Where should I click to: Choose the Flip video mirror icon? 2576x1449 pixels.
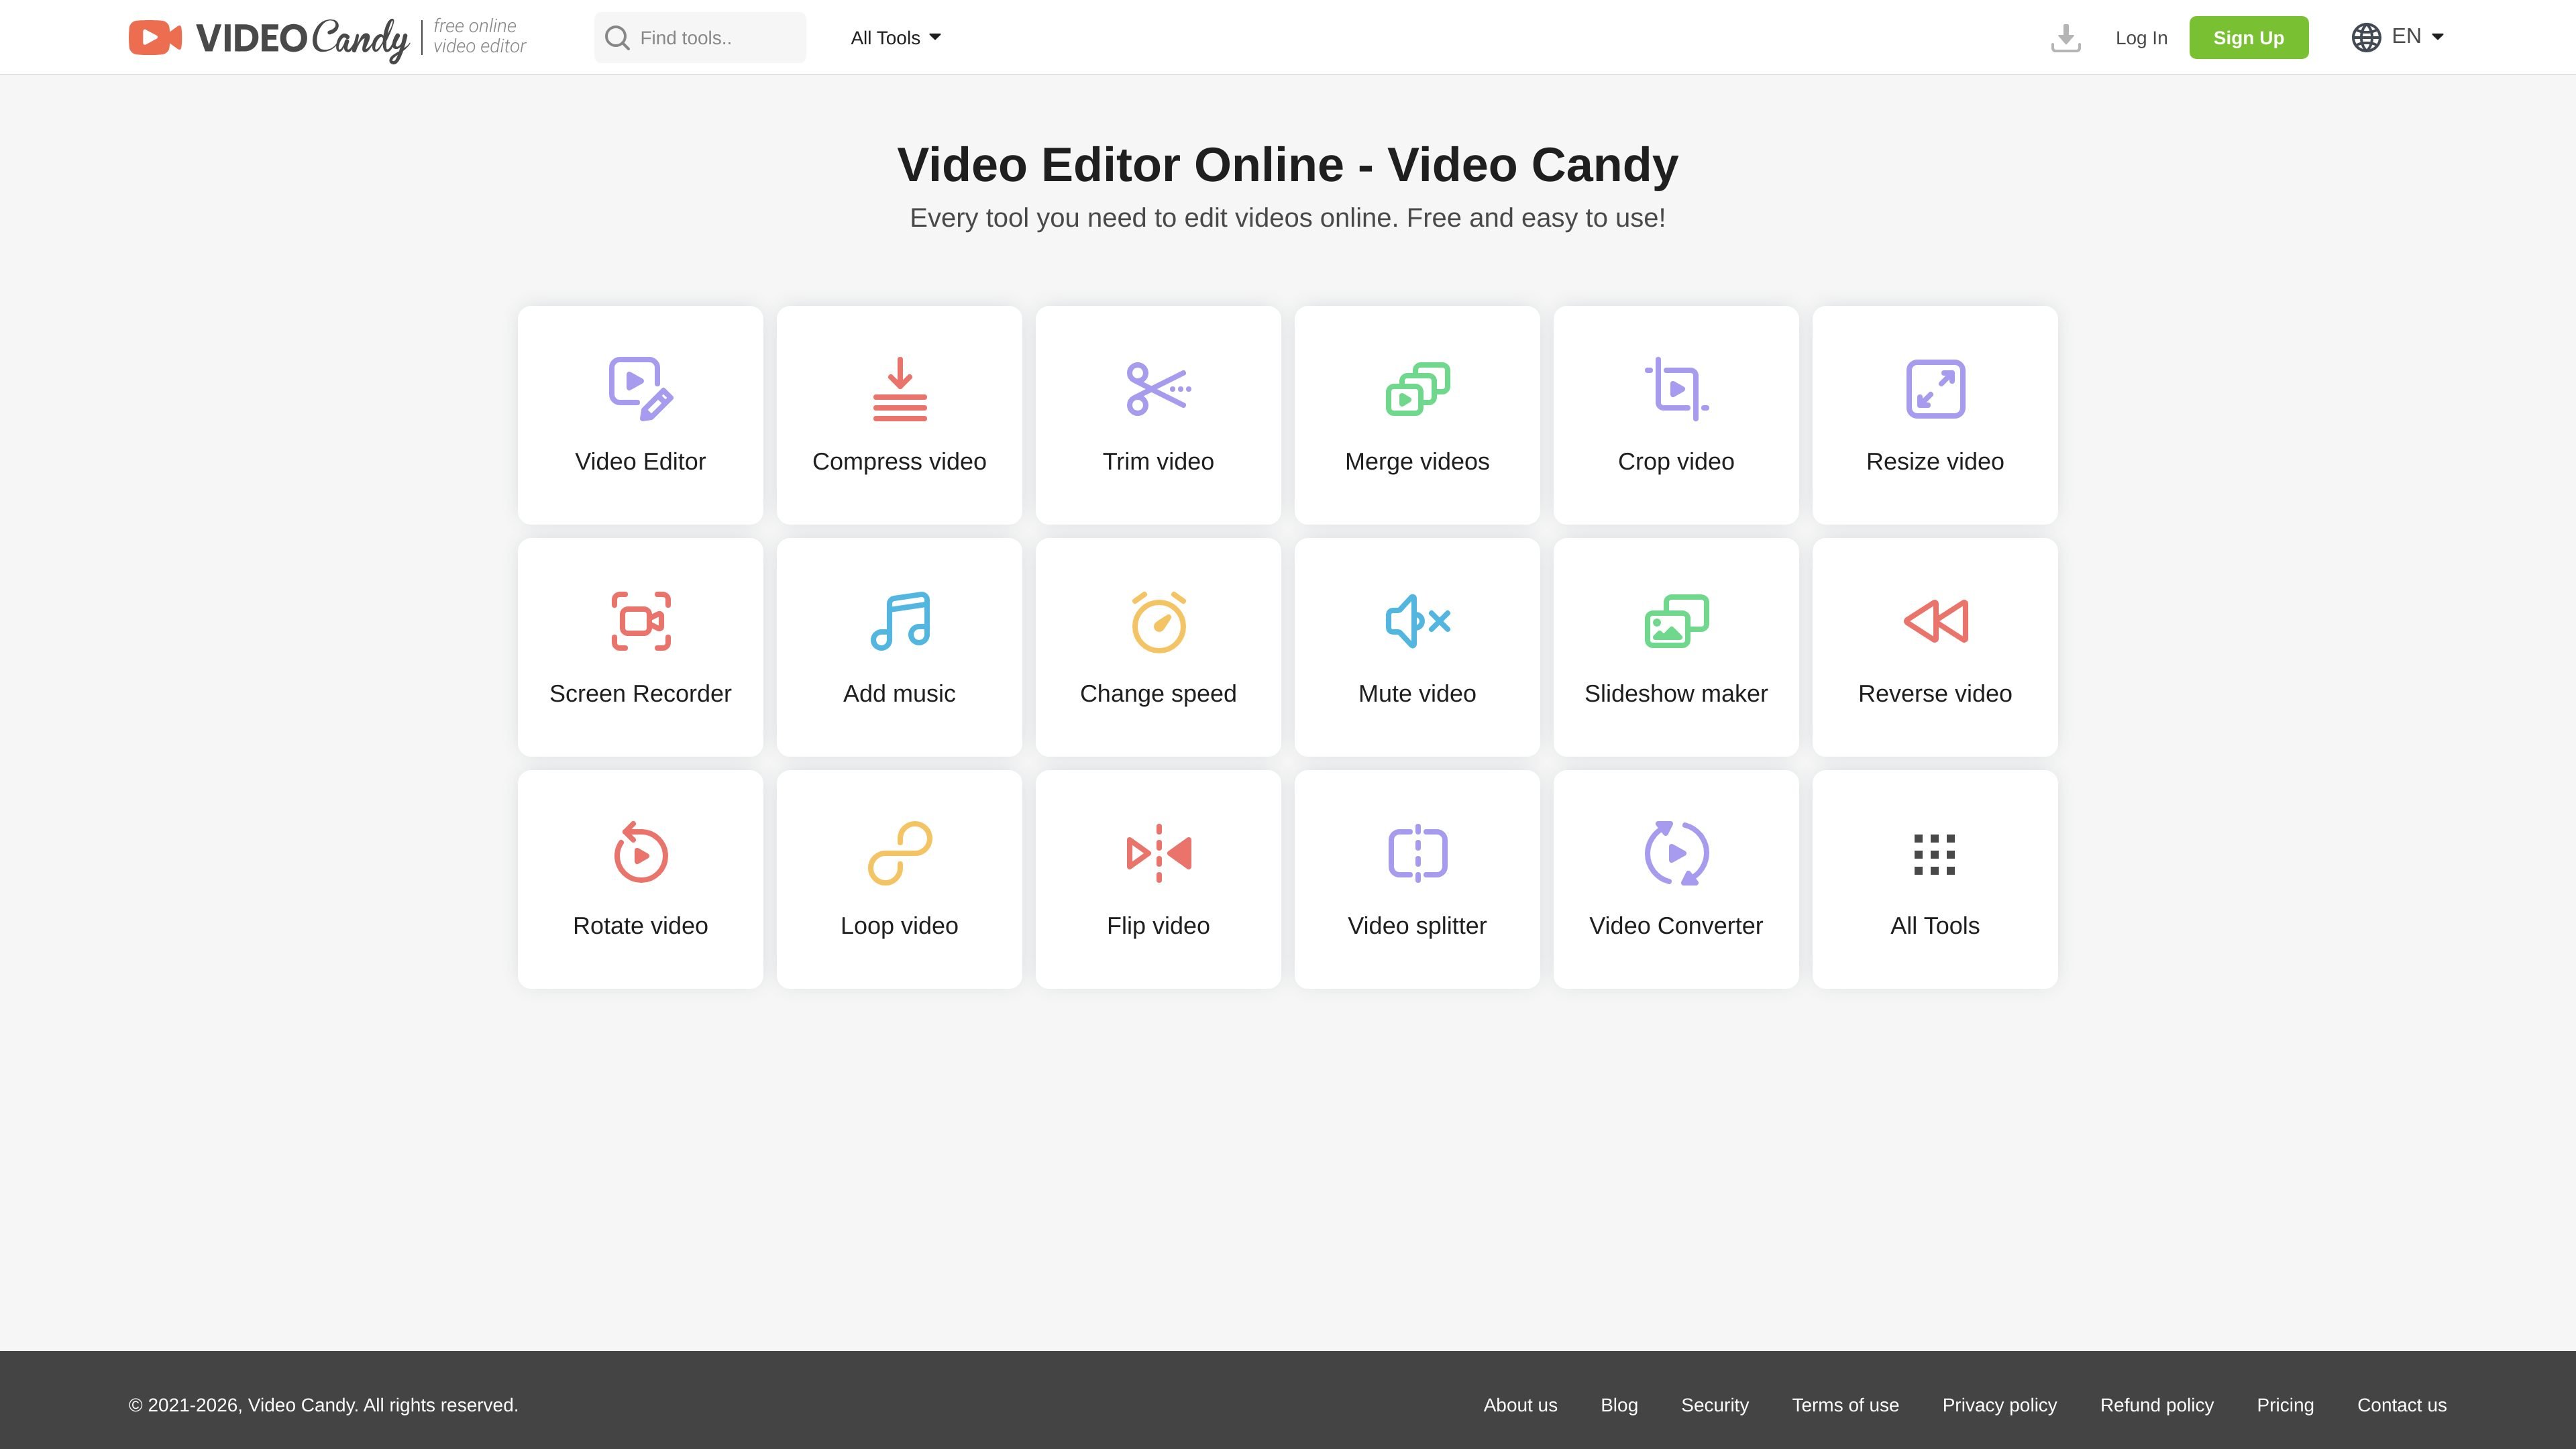(x=1158, y=853)
